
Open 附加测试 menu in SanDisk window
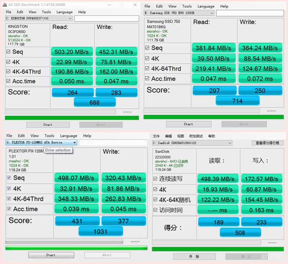196,136
